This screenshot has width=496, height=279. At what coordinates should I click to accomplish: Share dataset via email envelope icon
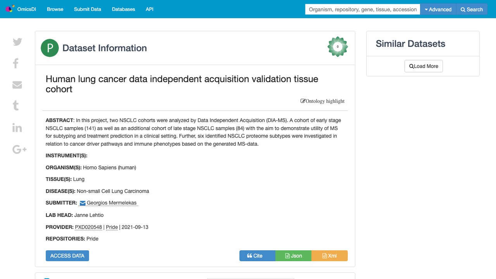[x=17, y=84]
